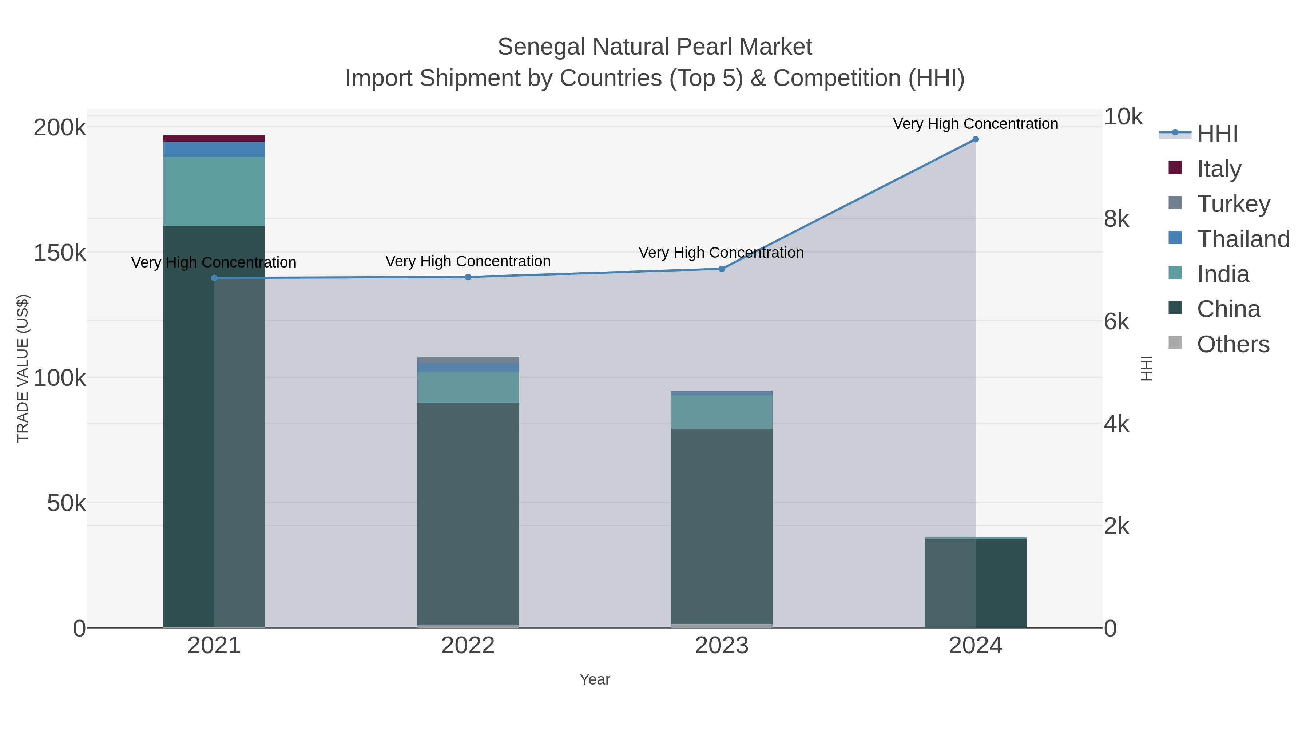Screen dimensions: 1310x737
Task: Click the 2024 x-axis label
Action: (975, 646)
